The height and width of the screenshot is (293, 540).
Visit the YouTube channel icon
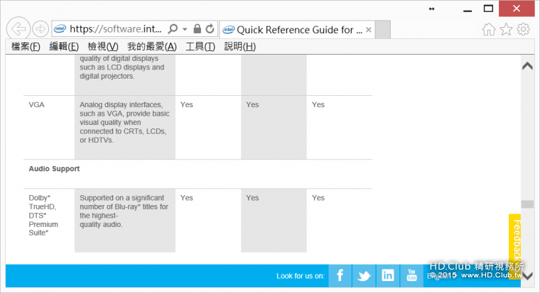[412, 275]
